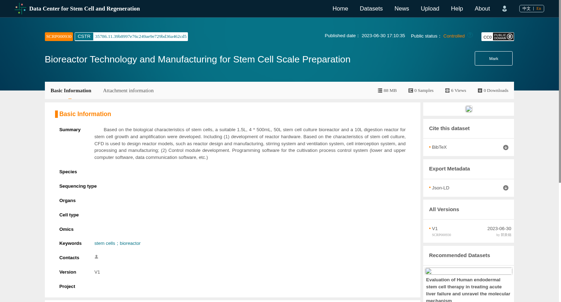Click the contact person icon
The width and height of the screenshot is (561, 302).
(x=96, y=257)
